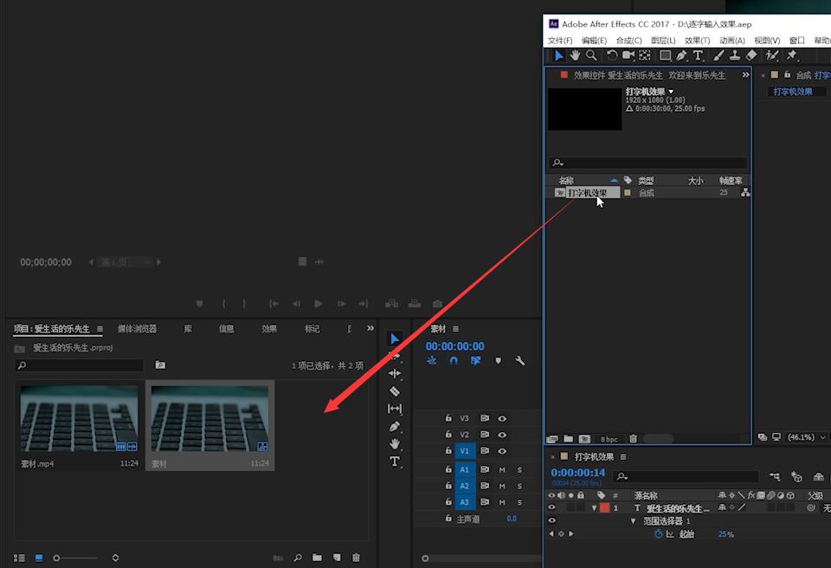
Task: Solo audio track A2
Action: pyautogui.click(x=519, y=486)
